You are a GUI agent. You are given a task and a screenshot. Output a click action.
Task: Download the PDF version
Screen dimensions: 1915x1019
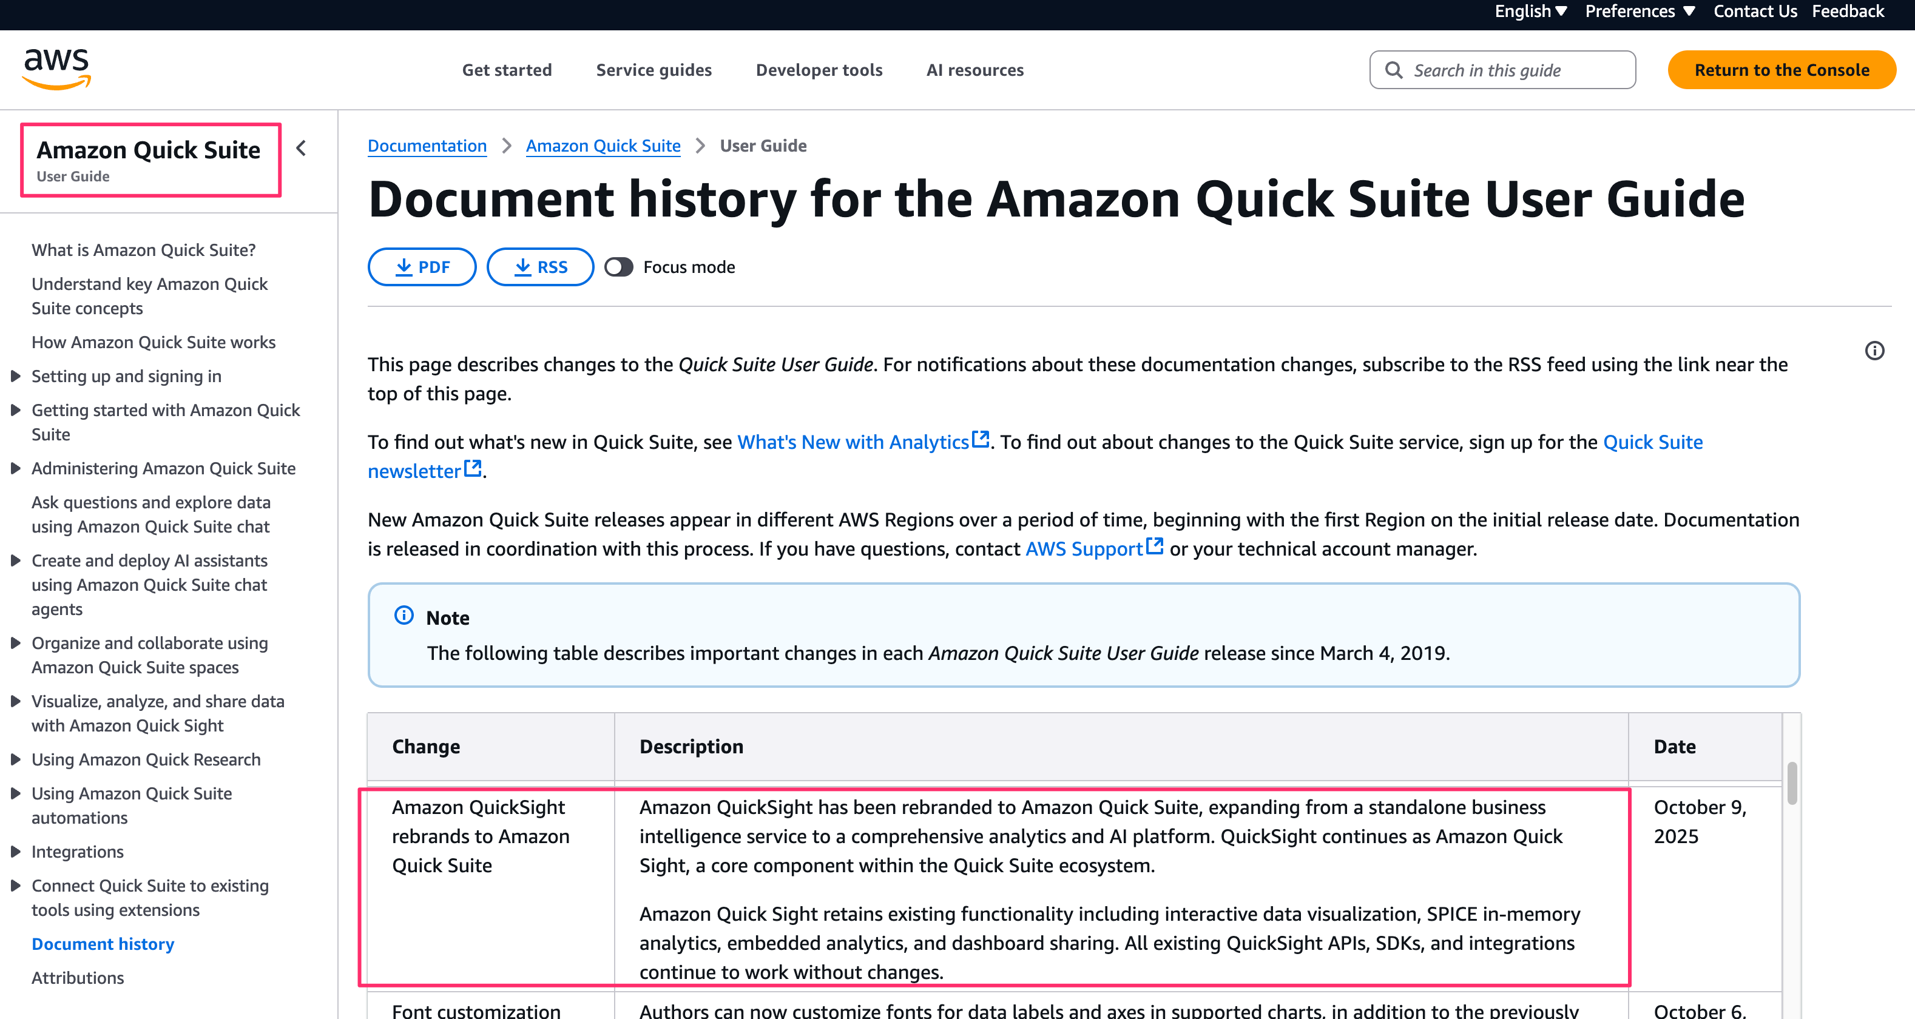pyautogui.click(x=422, y=267)
